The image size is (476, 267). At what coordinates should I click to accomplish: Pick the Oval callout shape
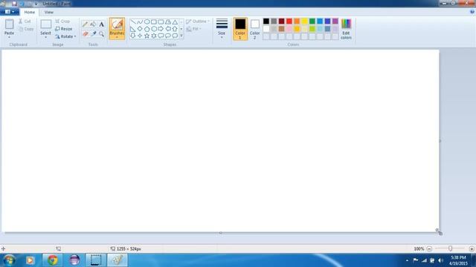click(168, 36)
